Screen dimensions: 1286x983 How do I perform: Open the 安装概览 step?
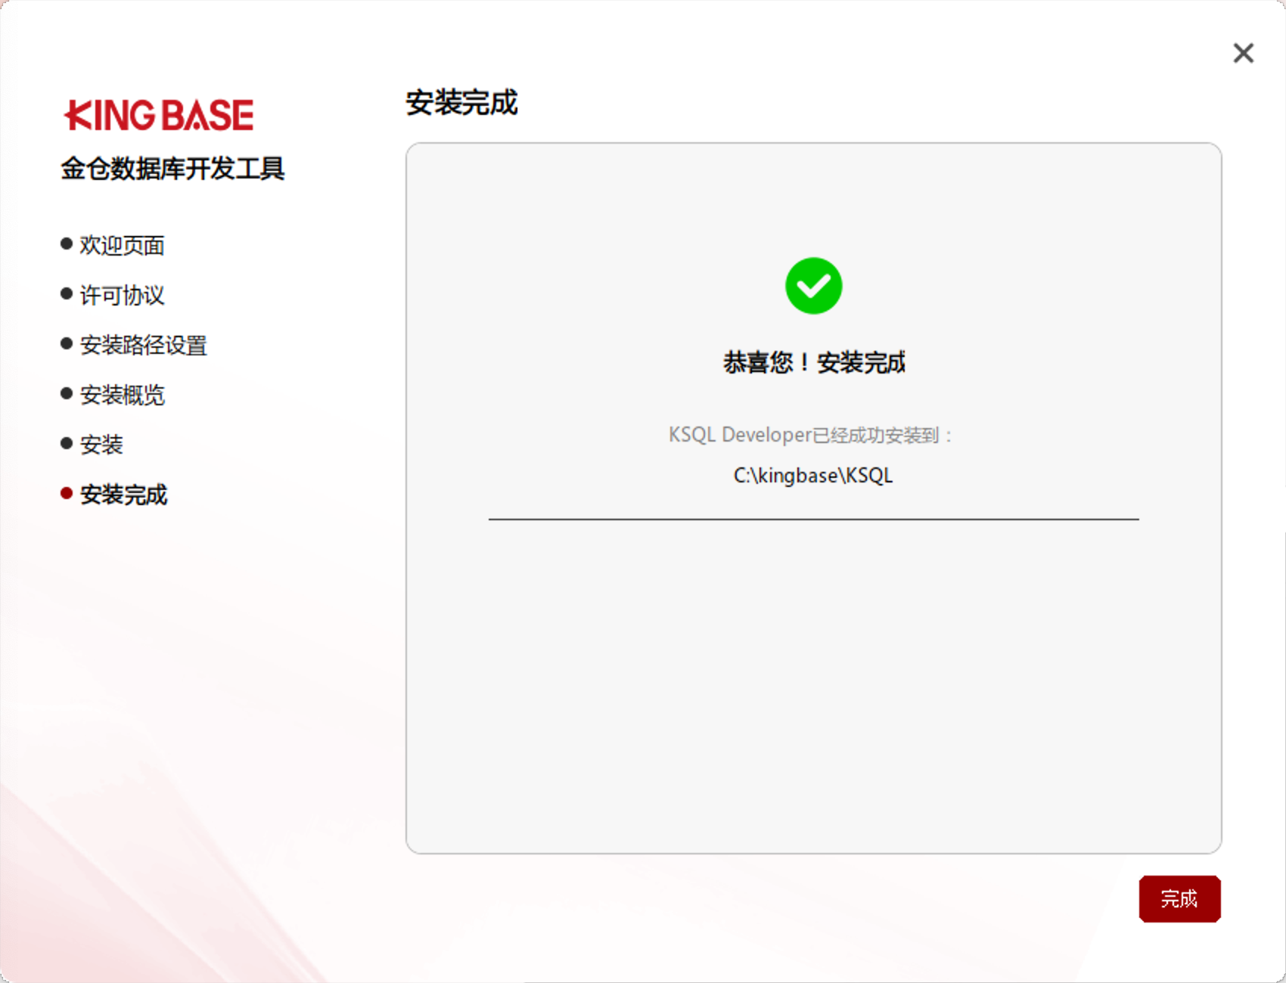pos(123,395)
